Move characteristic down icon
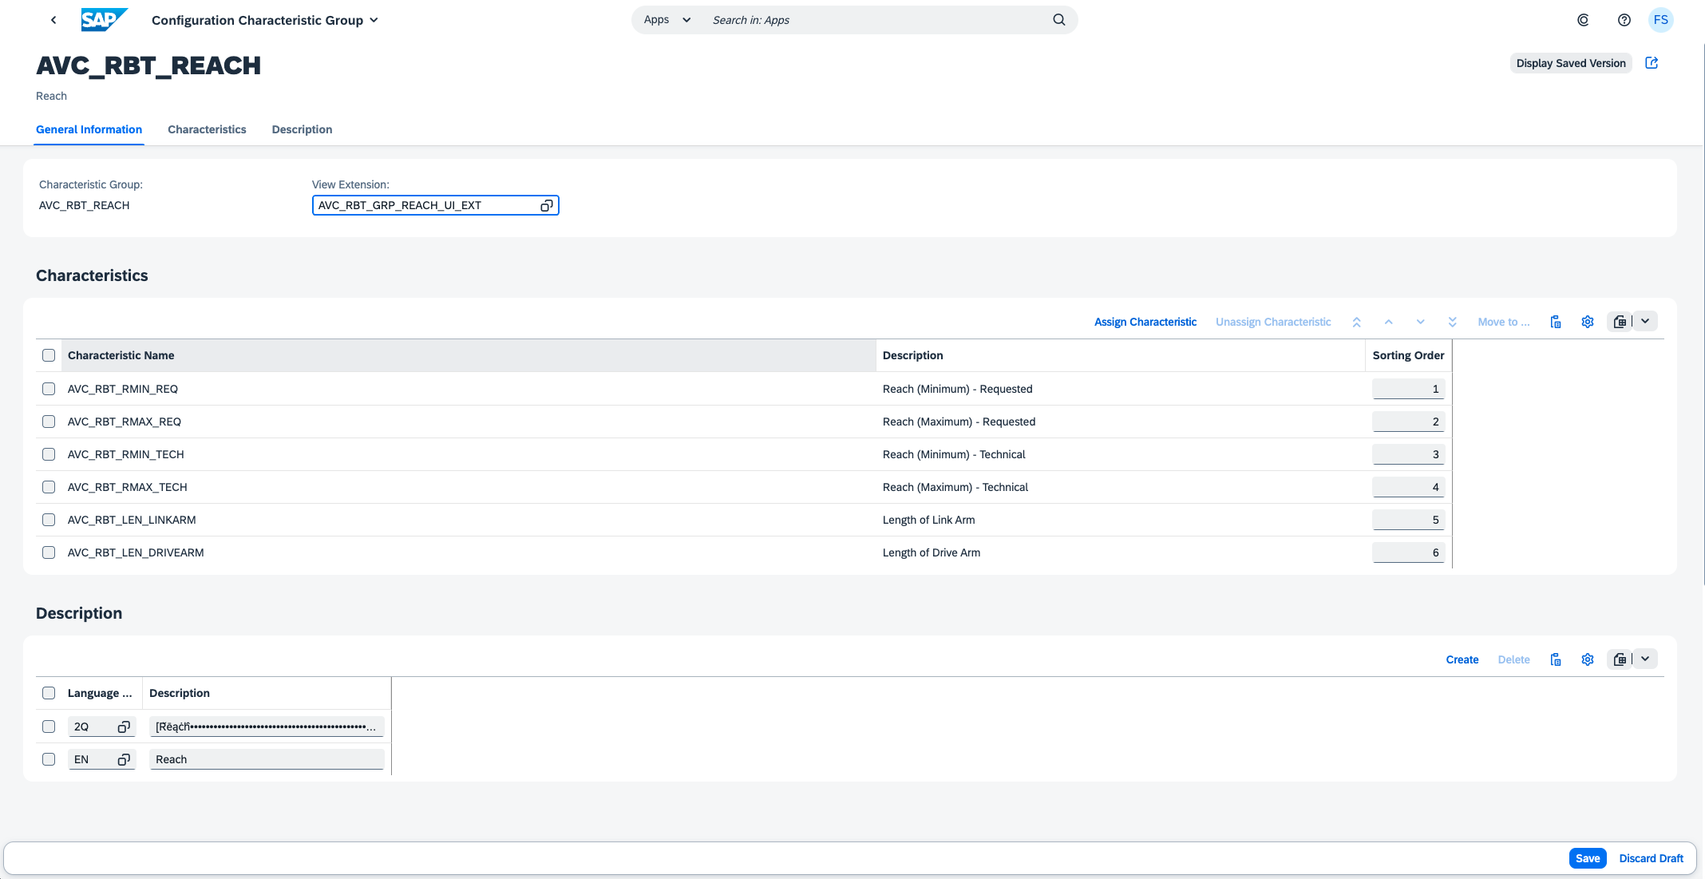This screenshot has width=1705, height=879. [x=1420, y=322]
